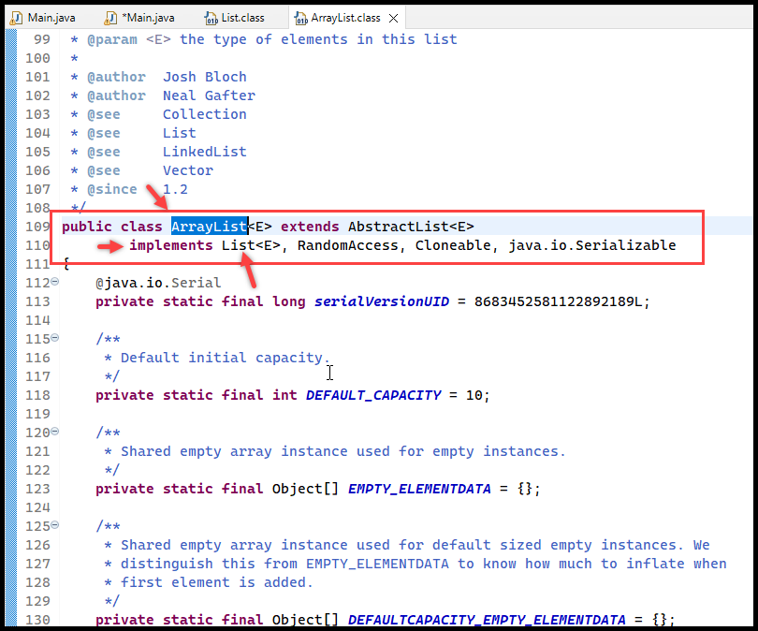
Task: Click the bytecode file icon on List.class tab
Action: [x=210, y=16]
